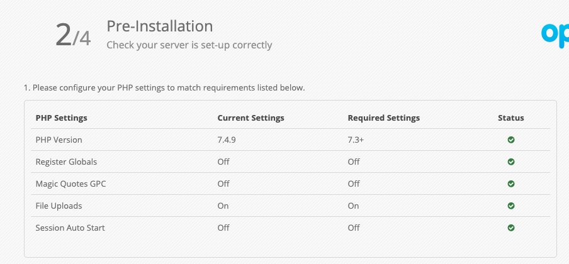Click the blue OpenCart logo

click(x=555, y=35)
